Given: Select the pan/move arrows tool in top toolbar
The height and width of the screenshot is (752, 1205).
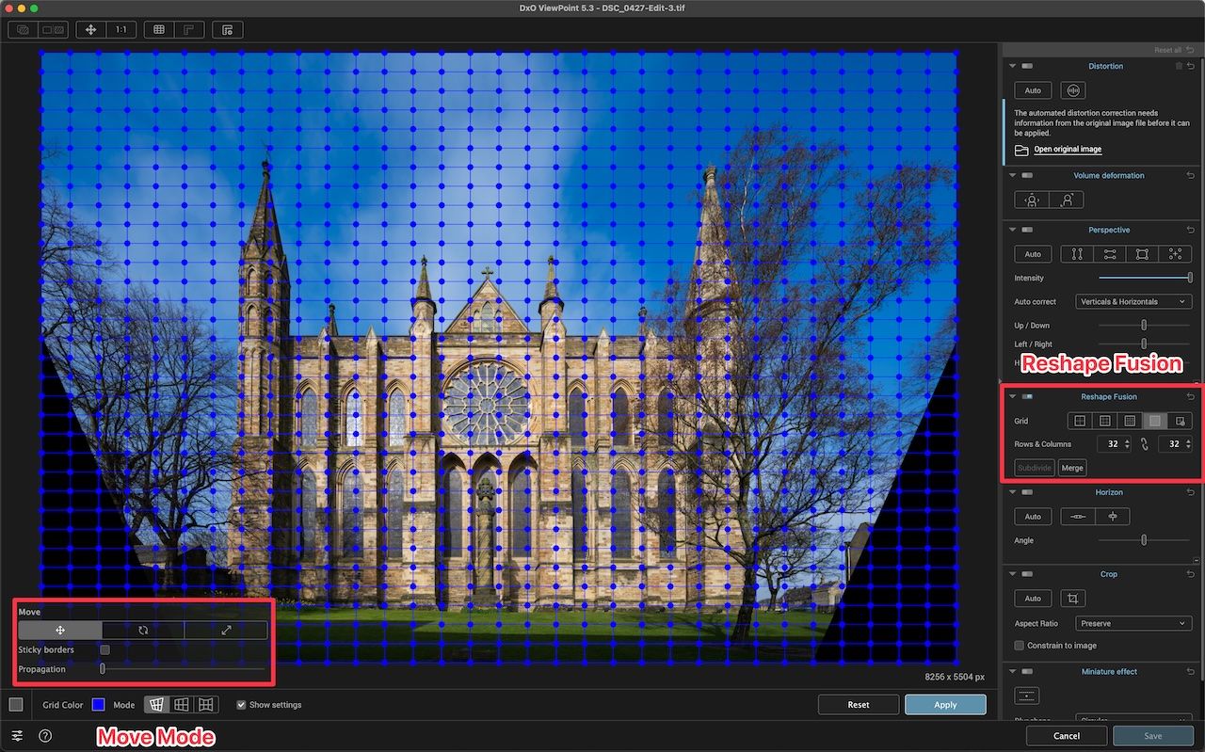Looking at the screenshot, I should coord(90,29).
